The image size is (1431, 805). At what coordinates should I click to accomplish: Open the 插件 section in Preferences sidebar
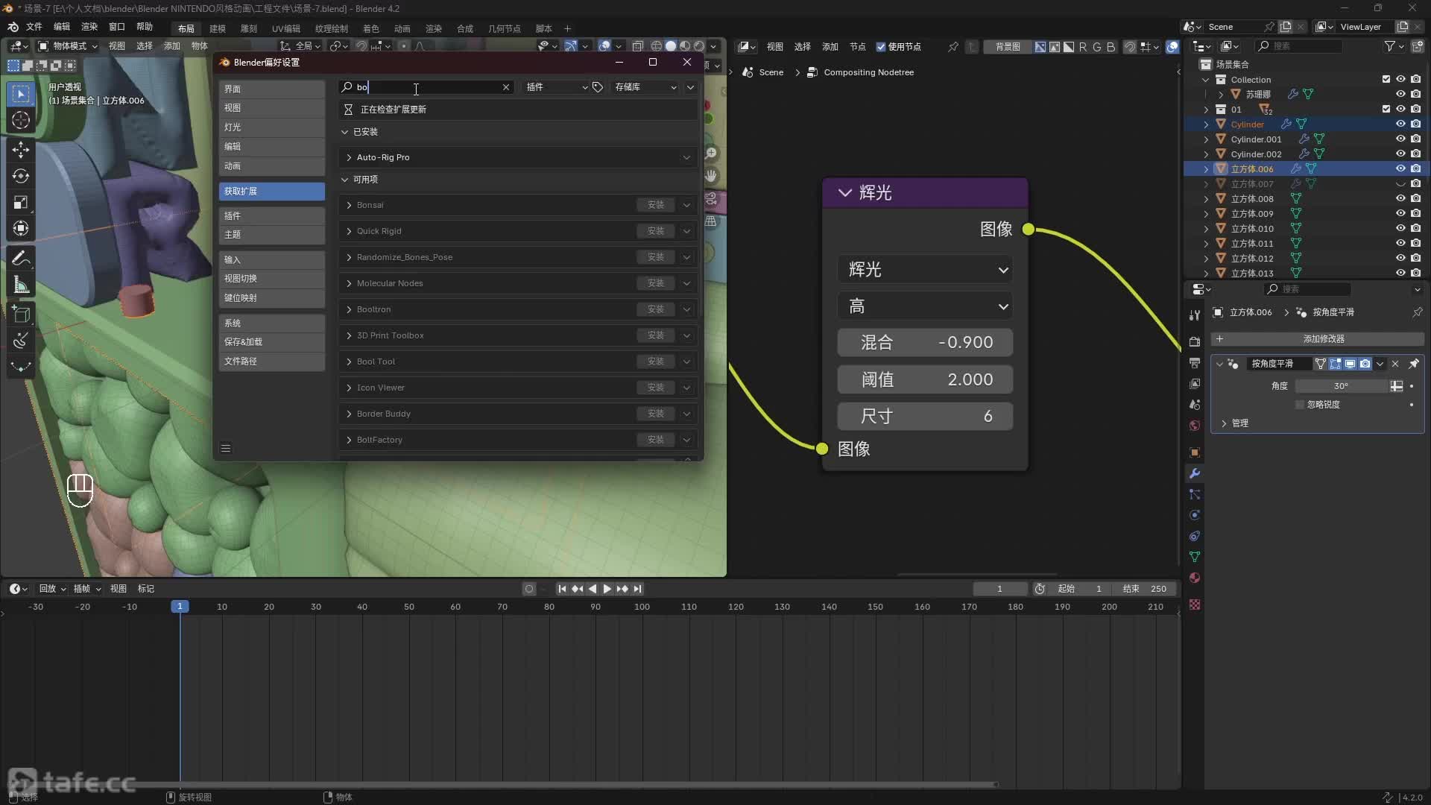tap(271, 216)
